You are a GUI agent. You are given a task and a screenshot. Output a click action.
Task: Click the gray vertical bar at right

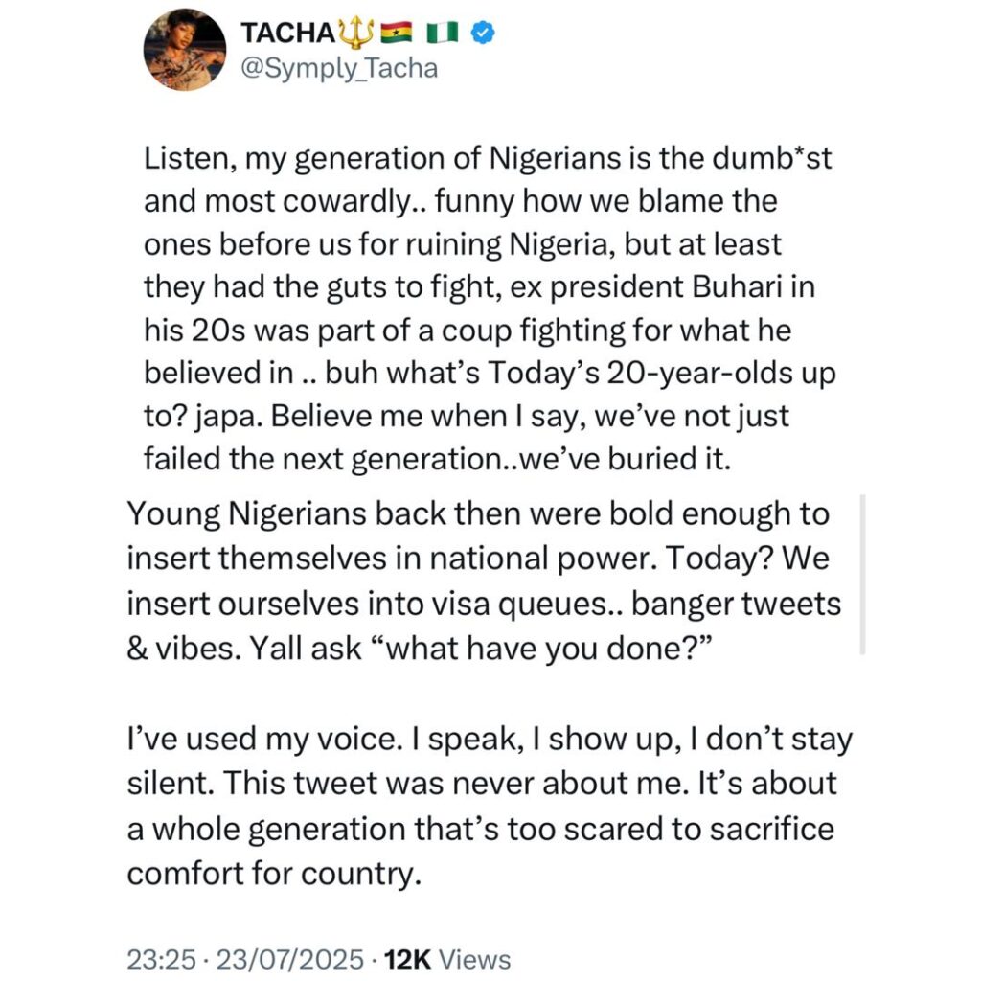coord(863,574)
